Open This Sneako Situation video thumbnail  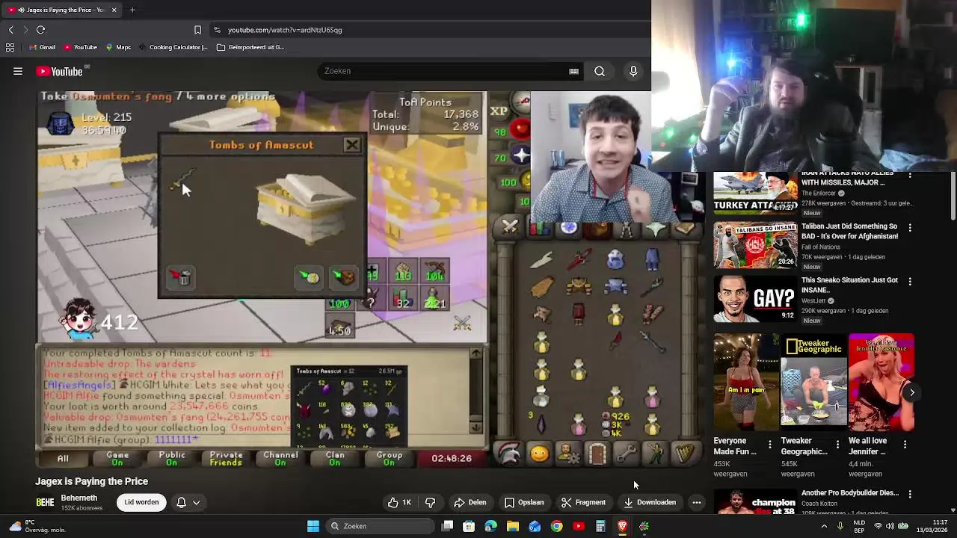pyautogui.click(x=755, y=299)
